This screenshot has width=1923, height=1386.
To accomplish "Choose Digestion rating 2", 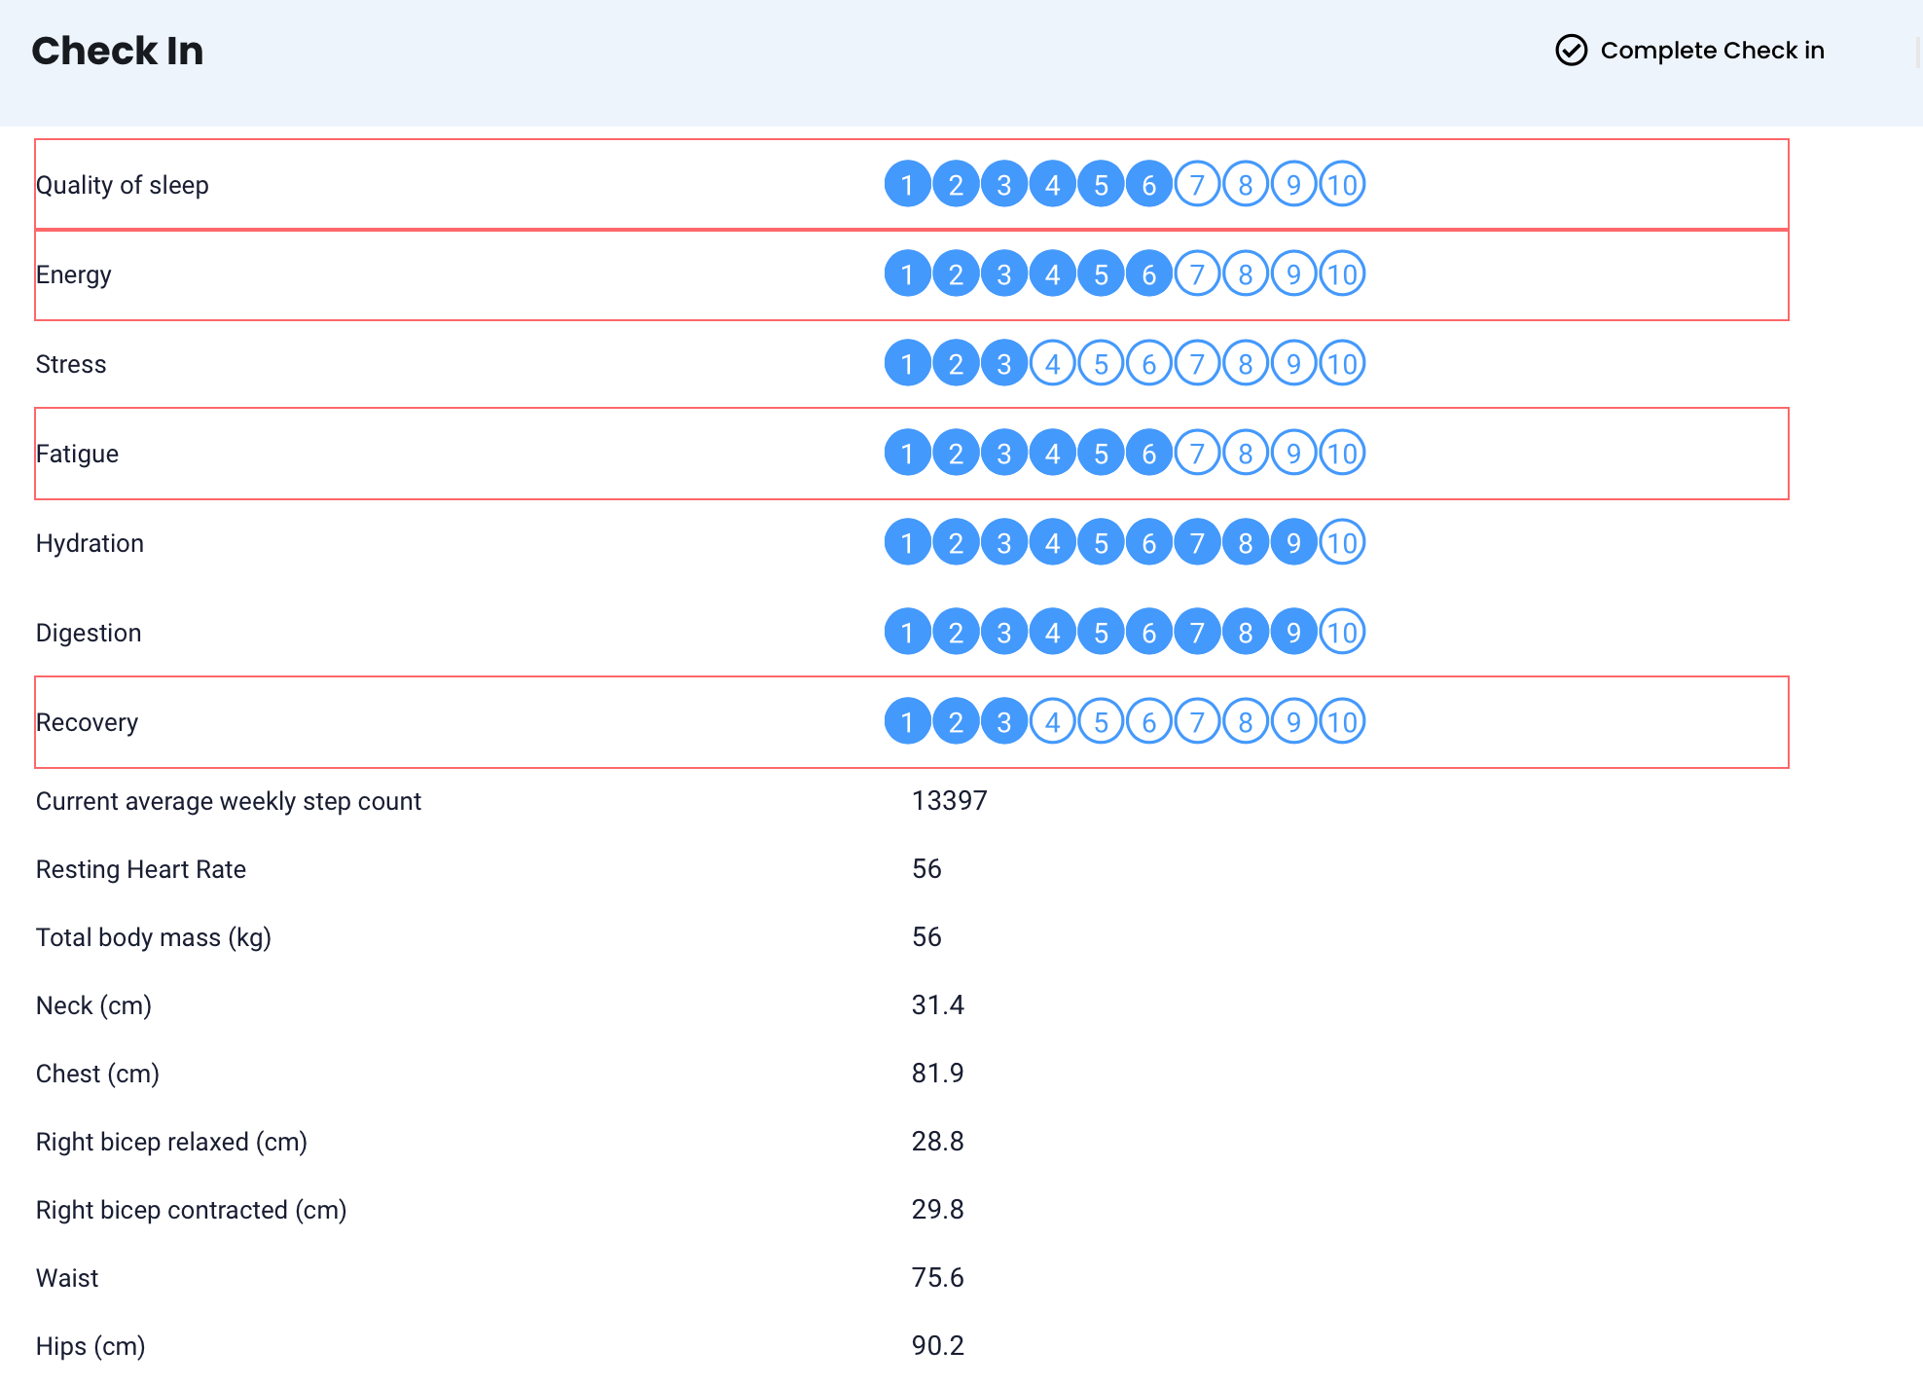I will point(956,633).
